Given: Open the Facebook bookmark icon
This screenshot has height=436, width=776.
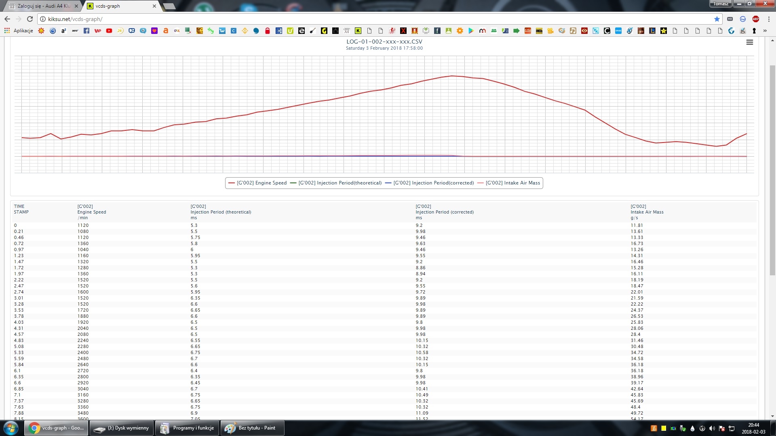Looking at the screenshot, I should point(86,31).
